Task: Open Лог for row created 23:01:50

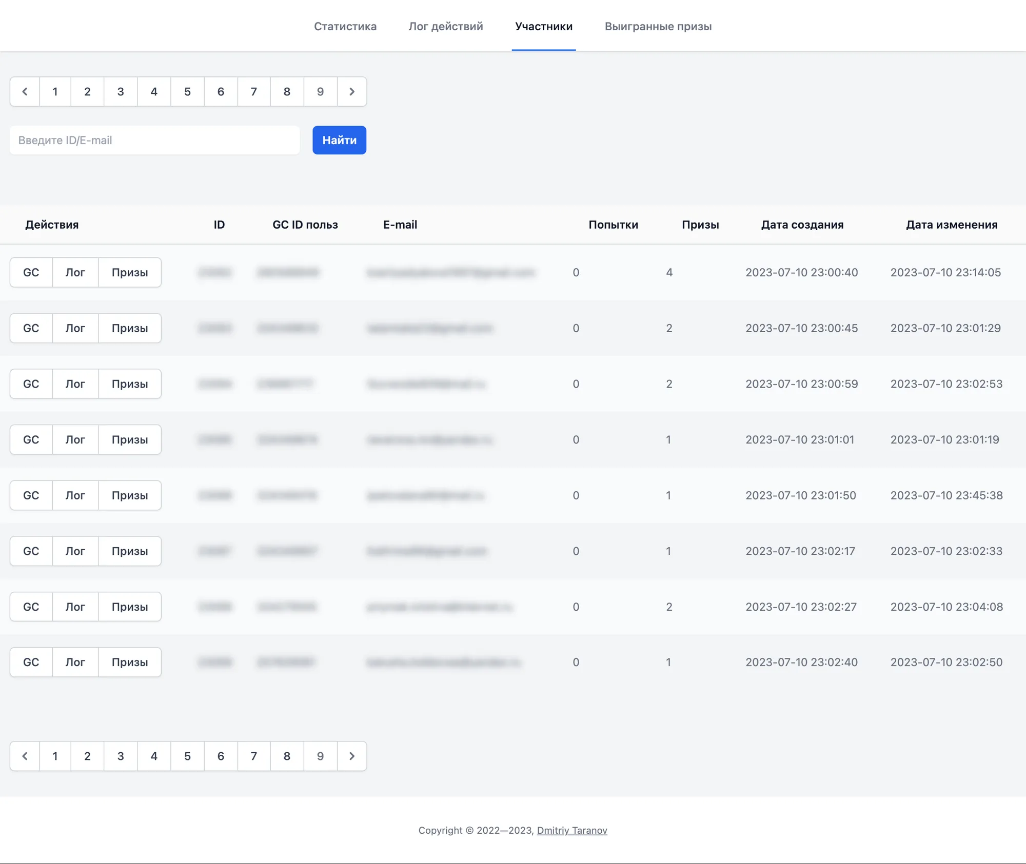Action: coord(75,495)
